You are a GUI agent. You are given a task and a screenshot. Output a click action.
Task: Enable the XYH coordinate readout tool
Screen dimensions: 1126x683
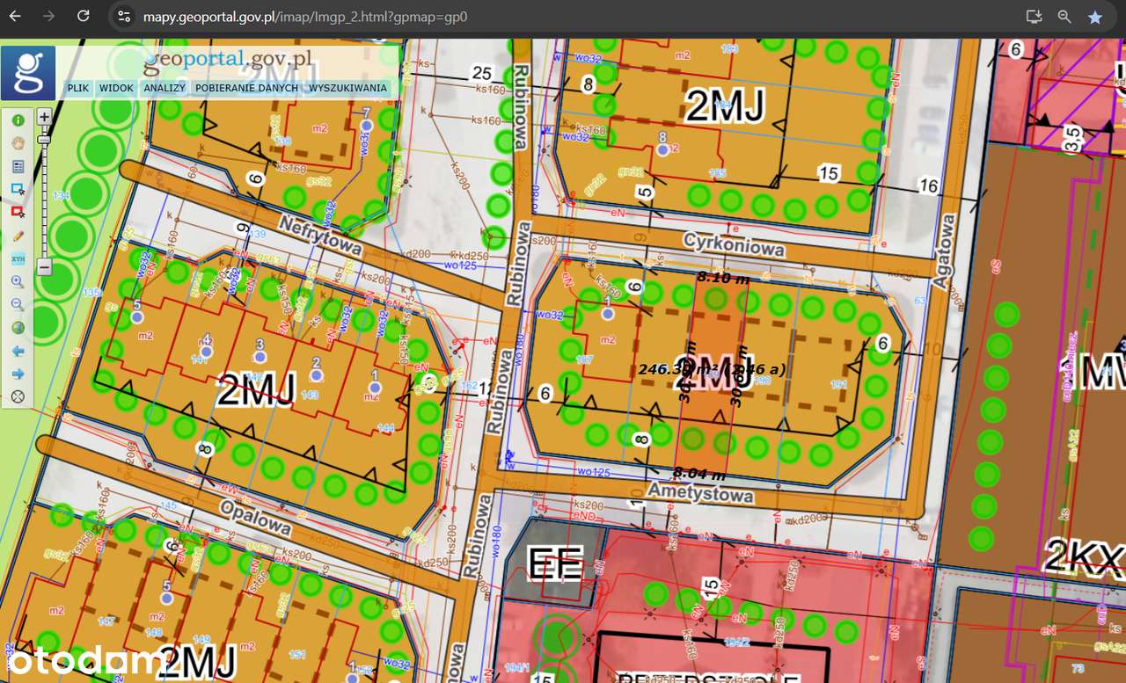pos(17,258)
